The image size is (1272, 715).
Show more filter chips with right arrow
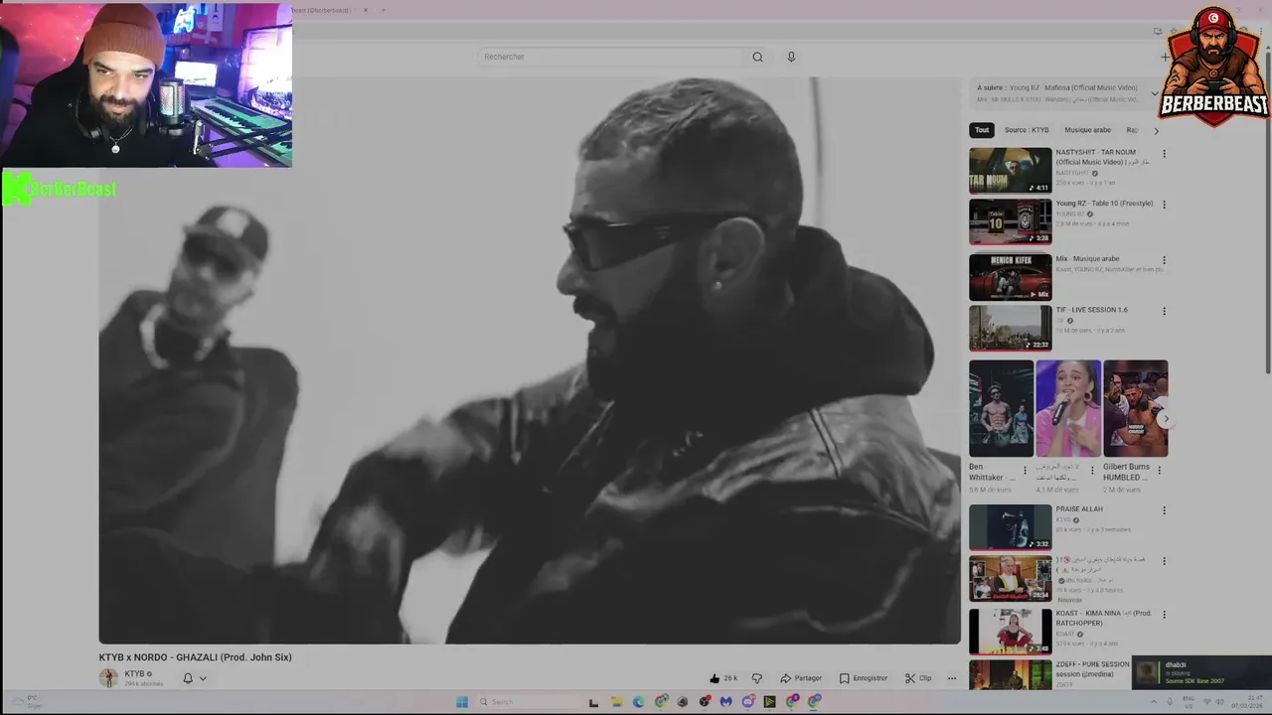click(1156, 130)
